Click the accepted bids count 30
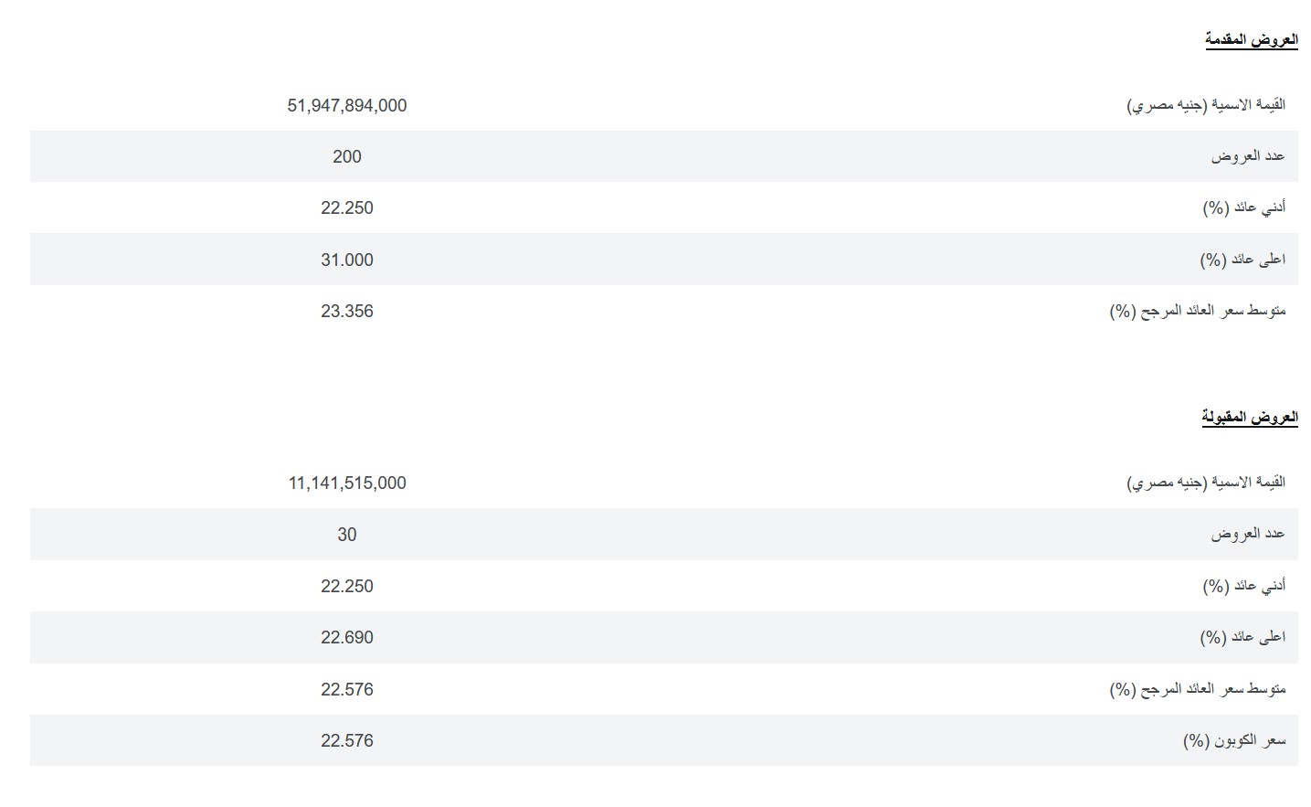The image size is (1311, 807). pos(347,535)
